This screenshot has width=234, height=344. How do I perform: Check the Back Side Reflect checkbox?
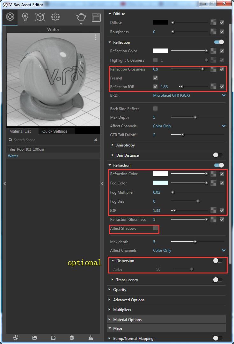click(x=155, y=108)
